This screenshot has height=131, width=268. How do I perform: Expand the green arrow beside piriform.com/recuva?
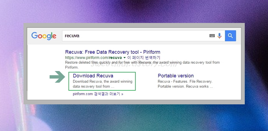pyautogui.click(x=125, y=58)
